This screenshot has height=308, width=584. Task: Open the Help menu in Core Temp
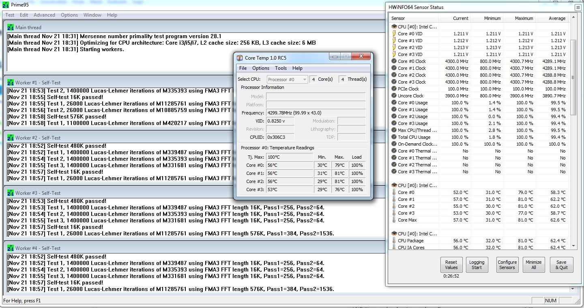[297, 68]
